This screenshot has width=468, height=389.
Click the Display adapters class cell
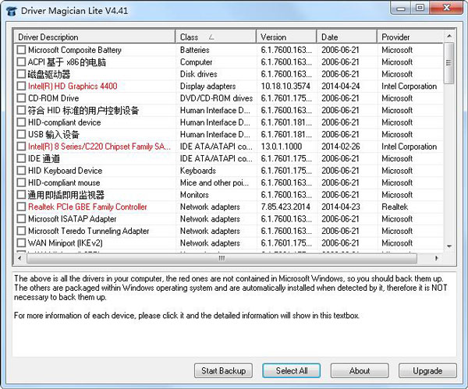click(207, 86)
